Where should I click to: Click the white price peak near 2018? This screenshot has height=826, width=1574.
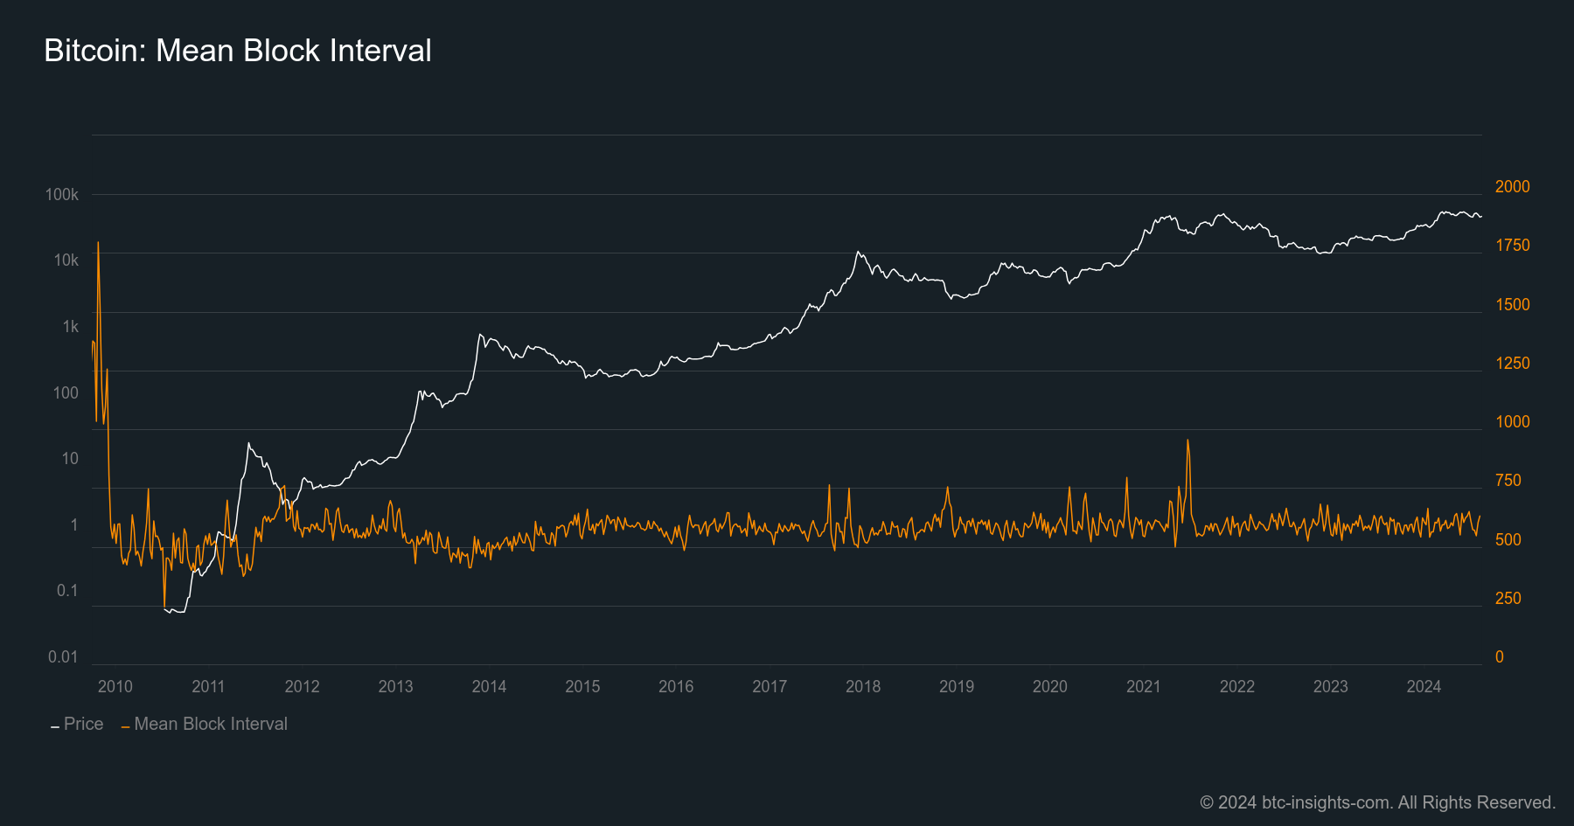click(859, 253)
